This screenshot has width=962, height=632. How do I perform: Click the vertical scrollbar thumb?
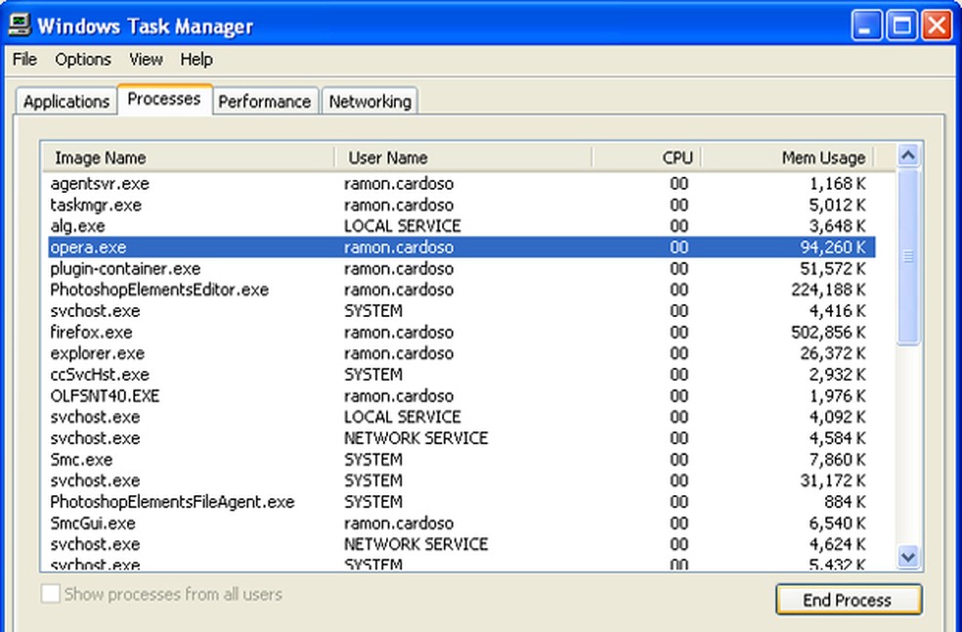coord(908,256)
